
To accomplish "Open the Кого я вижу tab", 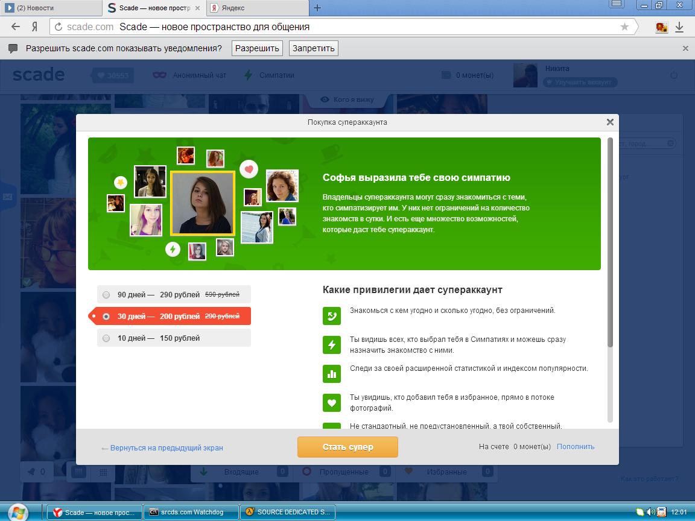I will (x=348, y=99).
